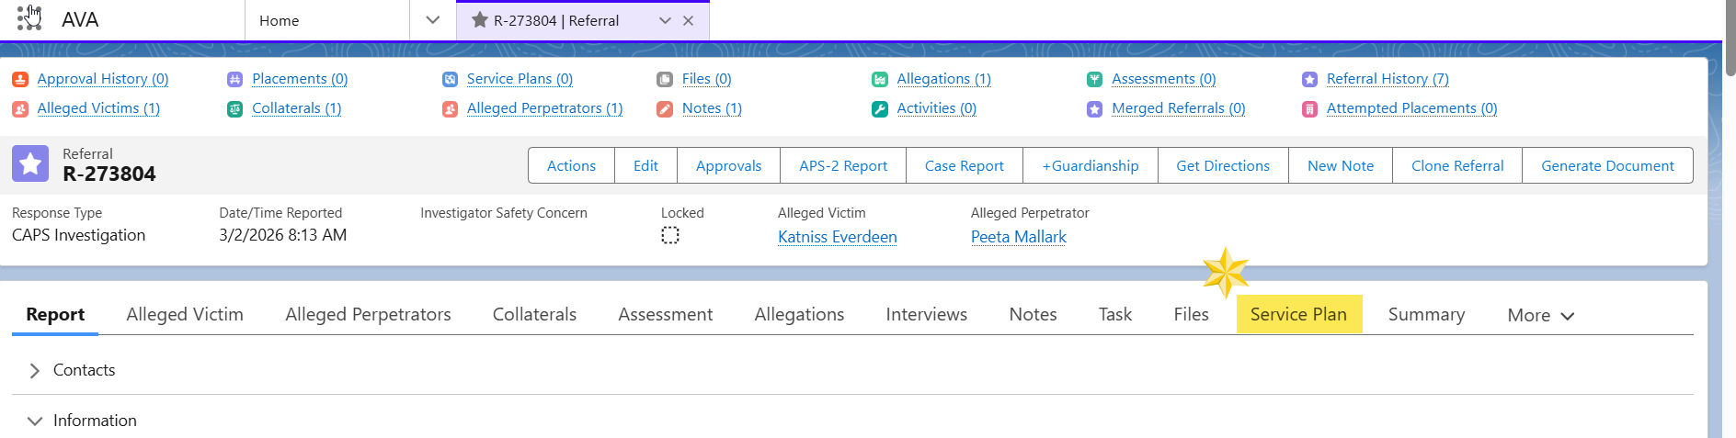
Task: Click the Get Directions button
Action: click(x=1223, y=165)
